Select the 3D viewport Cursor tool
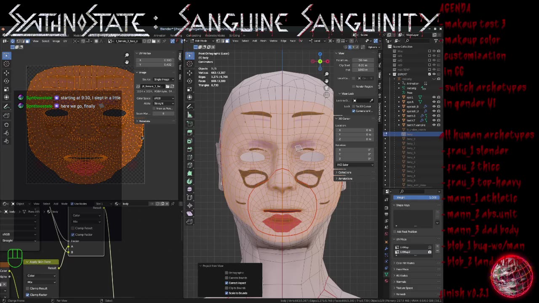539x303 pixels. pos(189,64)
